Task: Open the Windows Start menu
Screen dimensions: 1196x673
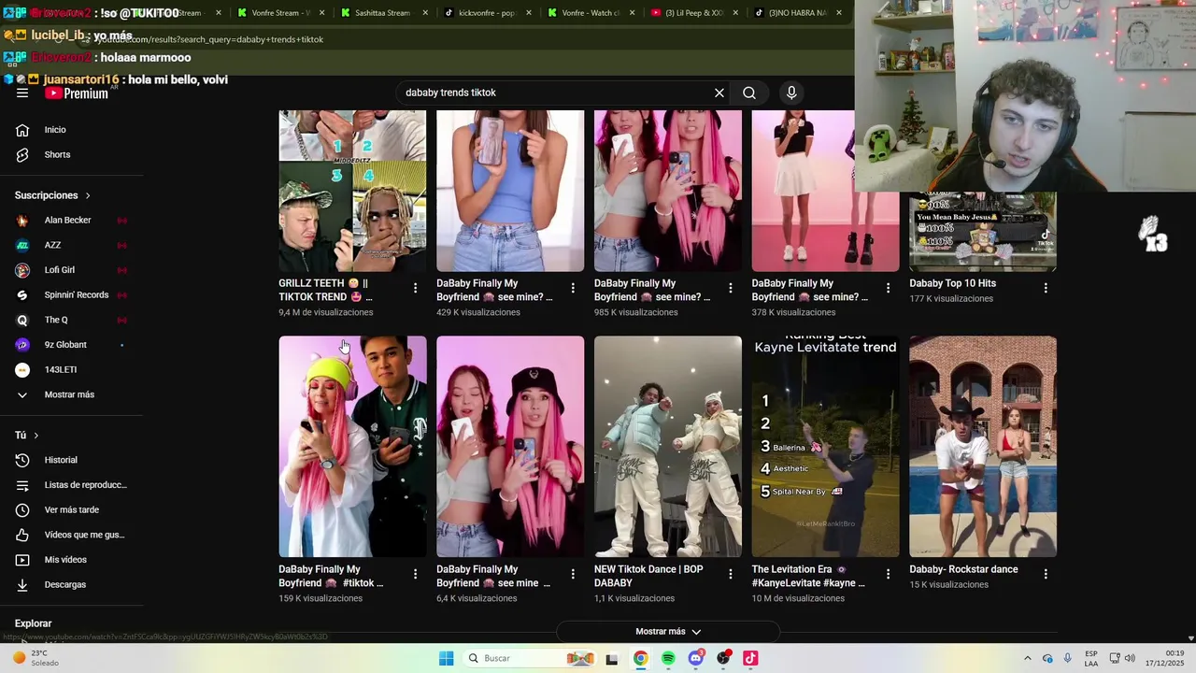Action: 447,658
